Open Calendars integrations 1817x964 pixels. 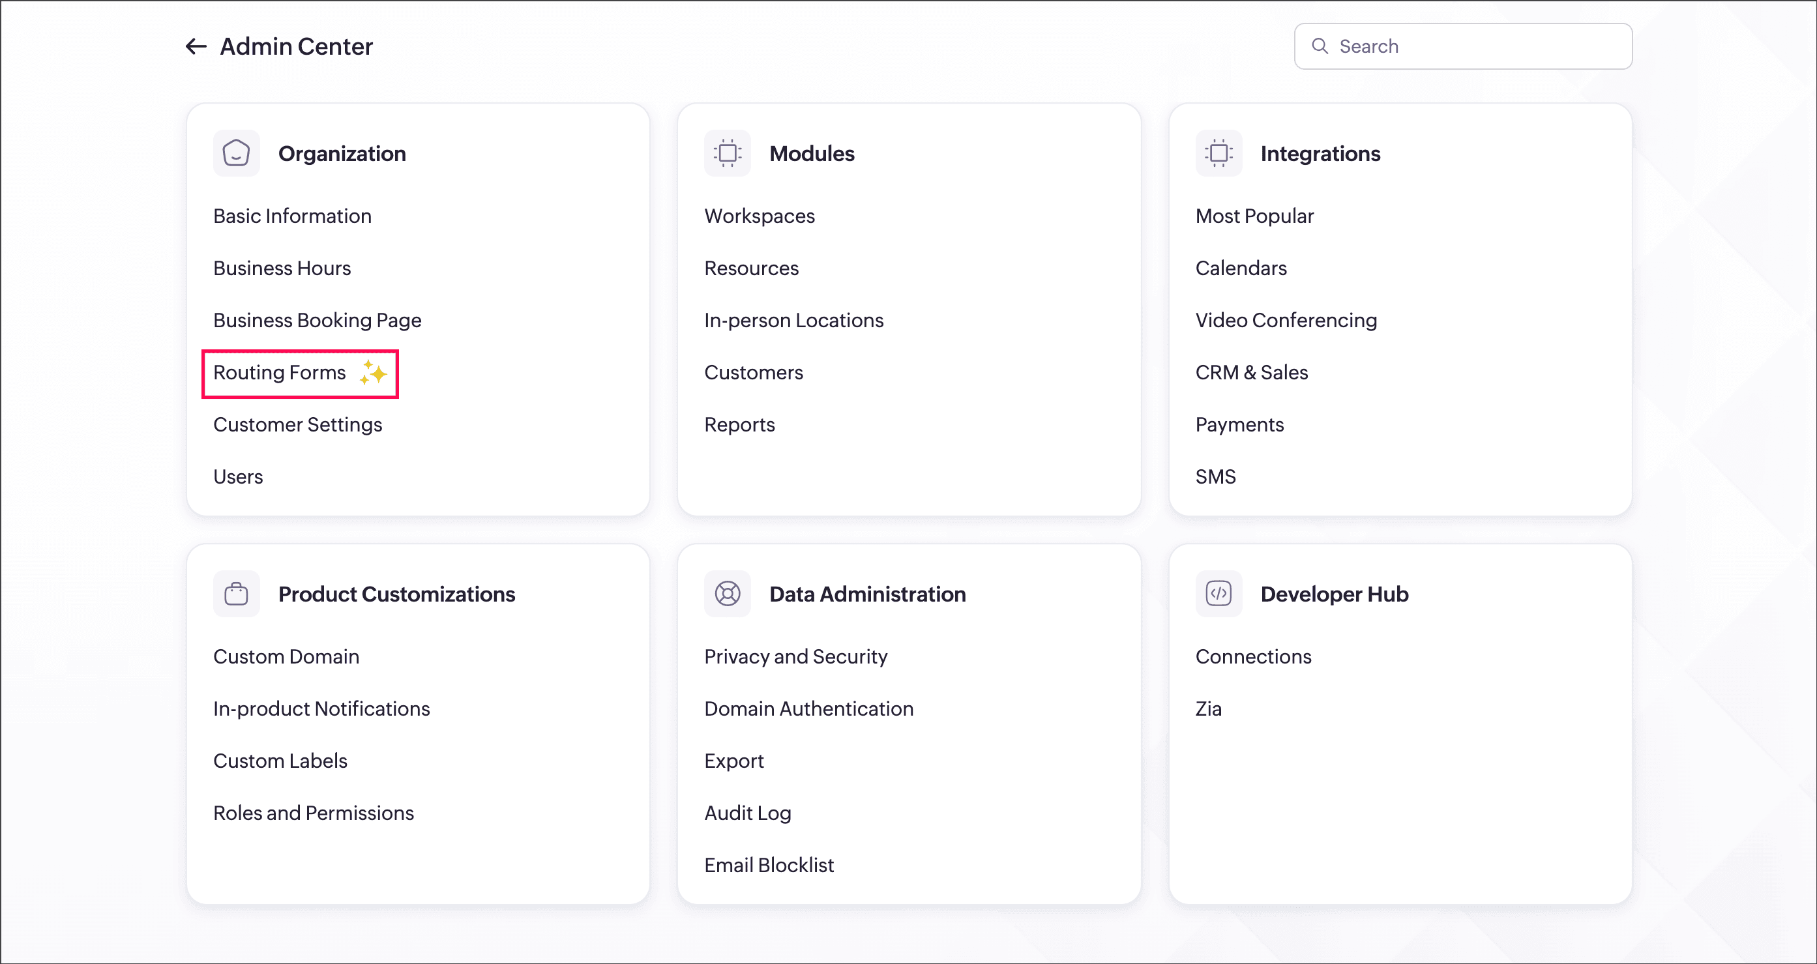click(x=1241, y=268)
